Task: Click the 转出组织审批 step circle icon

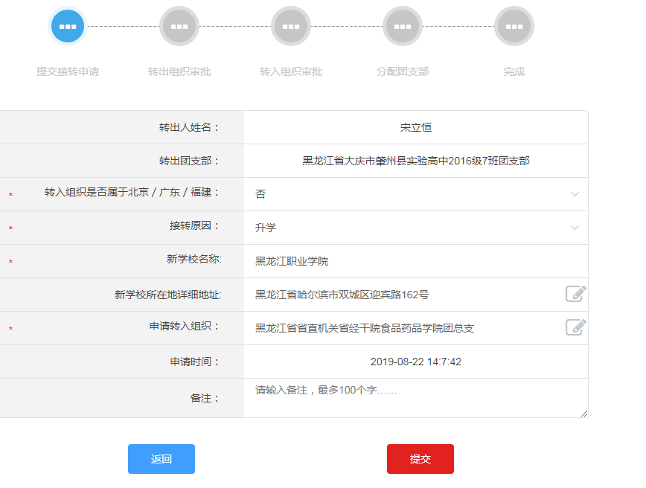Action: 179,27
